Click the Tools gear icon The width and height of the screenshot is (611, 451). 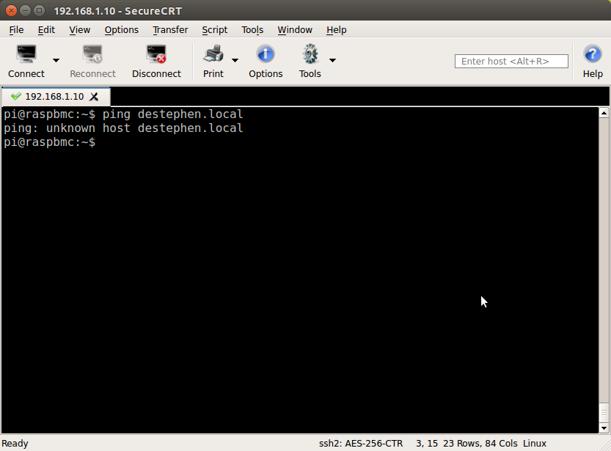[x=310, y=54]
